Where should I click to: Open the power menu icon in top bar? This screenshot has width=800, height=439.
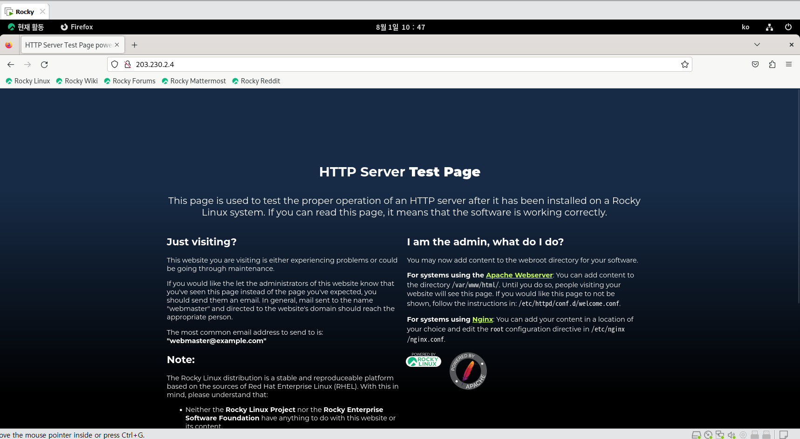788,27
